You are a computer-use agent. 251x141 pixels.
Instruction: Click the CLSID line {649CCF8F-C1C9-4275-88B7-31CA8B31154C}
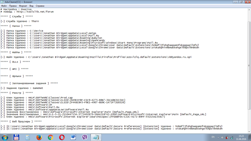63,100
